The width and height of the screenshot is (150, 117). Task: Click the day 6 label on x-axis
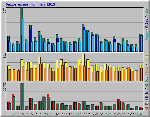32,114
